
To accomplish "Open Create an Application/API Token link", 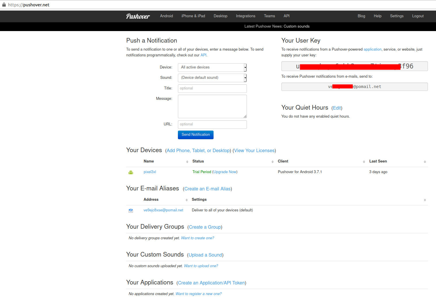I will pyautogui.click(x=211, y=283).
